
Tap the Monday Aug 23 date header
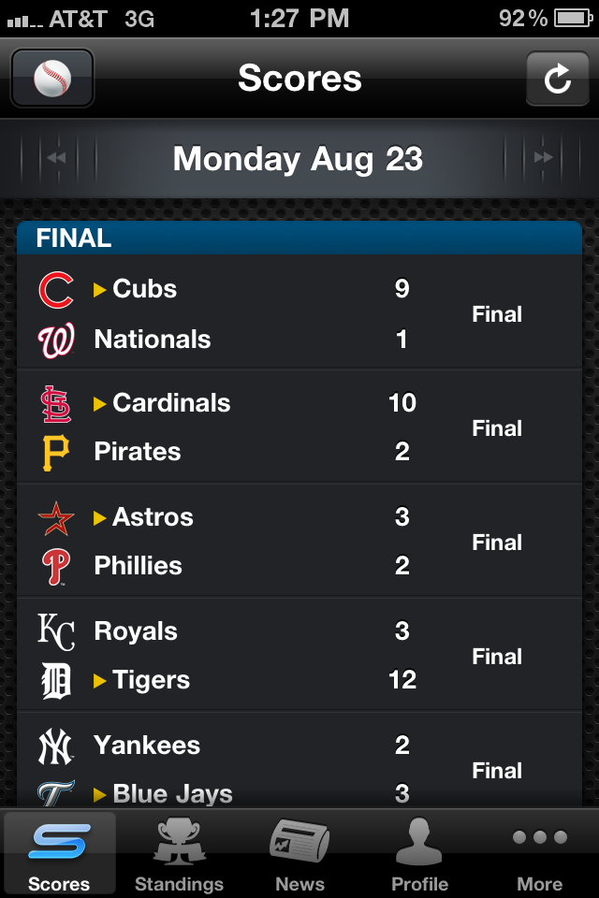point(299,159)
